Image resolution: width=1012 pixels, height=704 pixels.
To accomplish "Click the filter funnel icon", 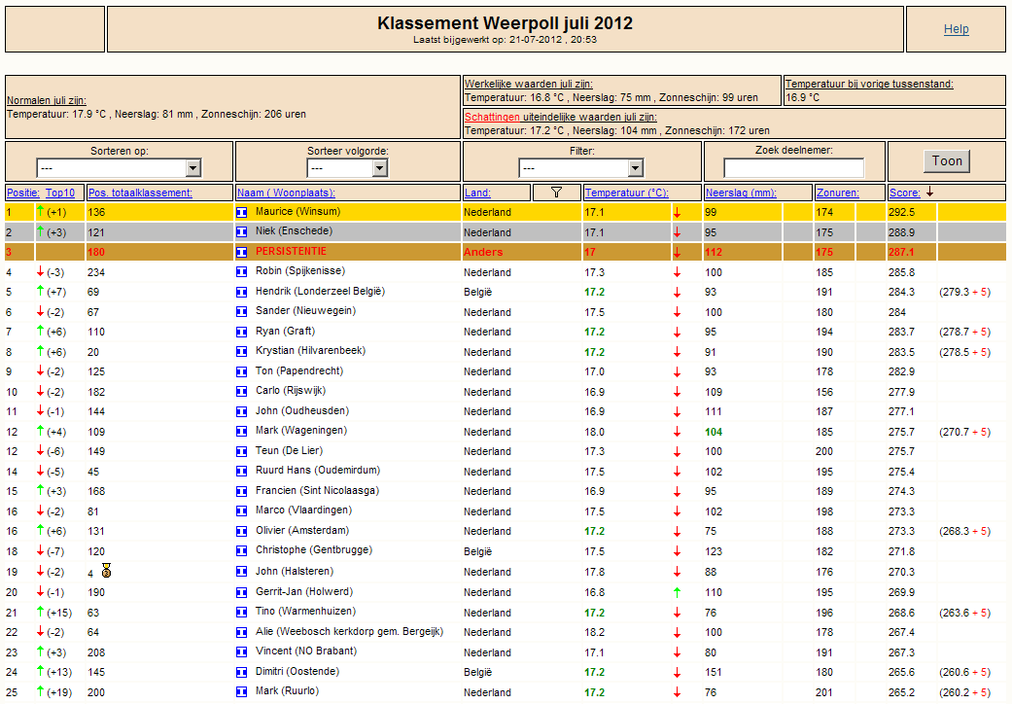I will pyautogui.click(x=556, y=193).
